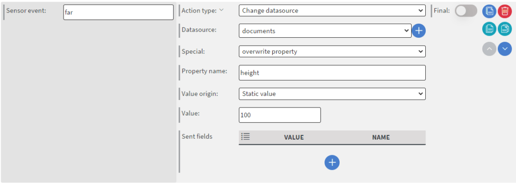Click small chevron next to Action type label
516x185 pixels.
coord(221,10)
